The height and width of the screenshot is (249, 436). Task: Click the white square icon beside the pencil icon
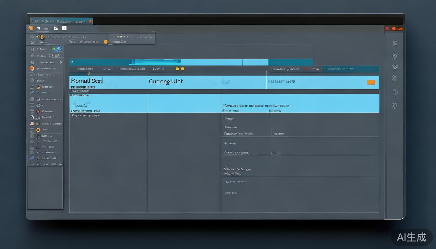tap(64, 28)
